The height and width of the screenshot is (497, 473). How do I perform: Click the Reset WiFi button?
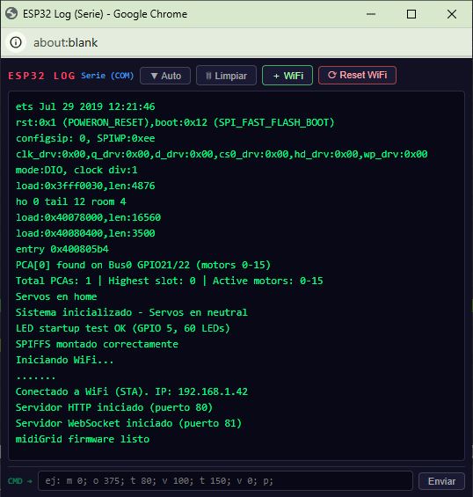pos(357,75)
